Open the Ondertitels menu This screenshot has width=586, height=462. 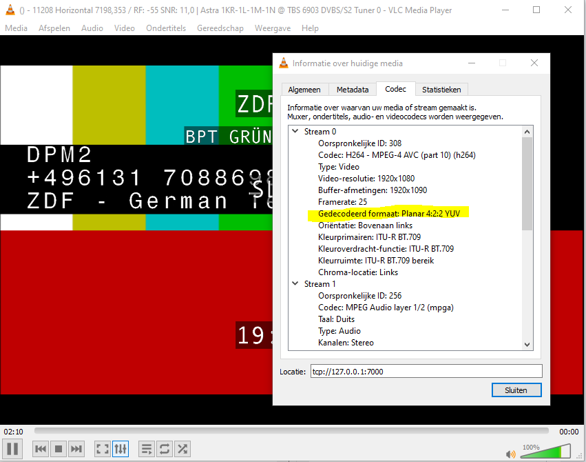coord(166,28)
